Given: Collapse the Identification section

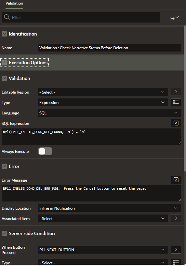Looking at the screenshot, I should [x=4, y=34].
